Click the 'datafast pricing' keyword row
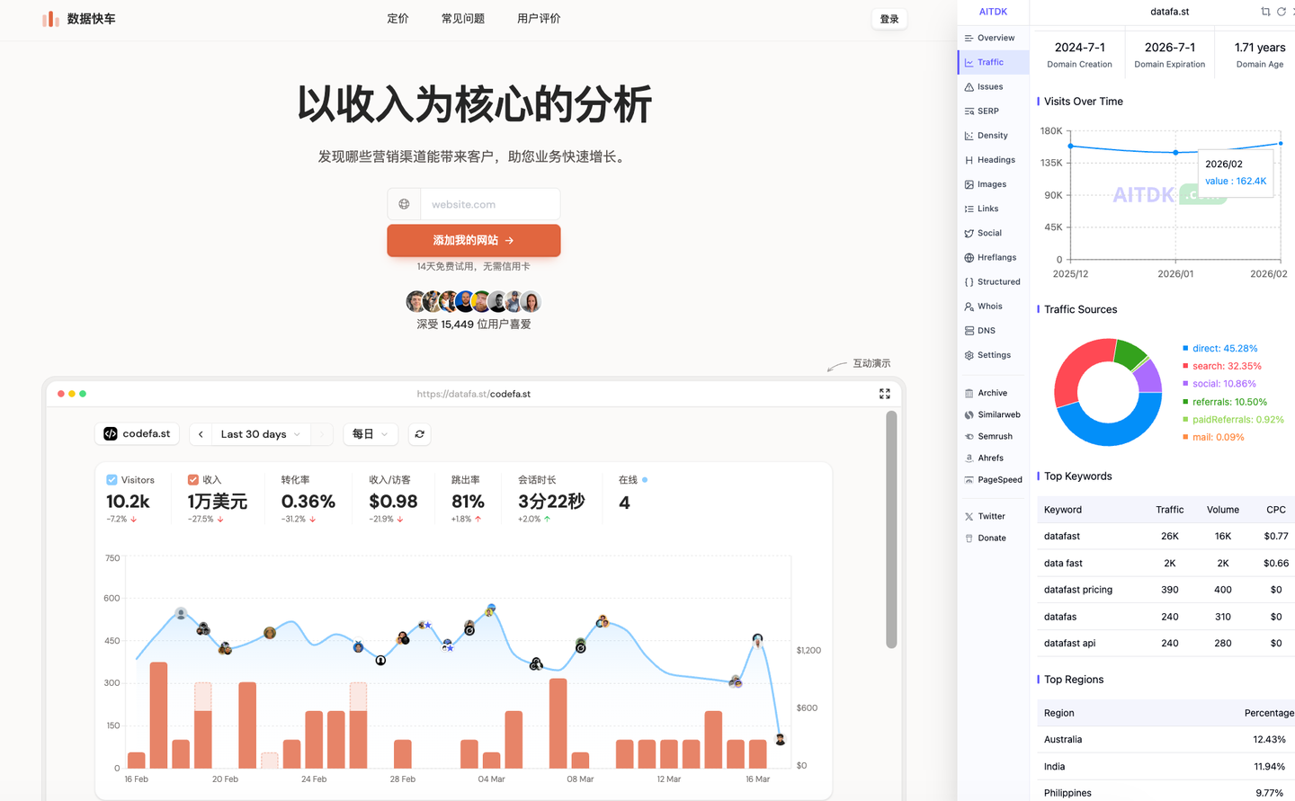 (1165, 590)
